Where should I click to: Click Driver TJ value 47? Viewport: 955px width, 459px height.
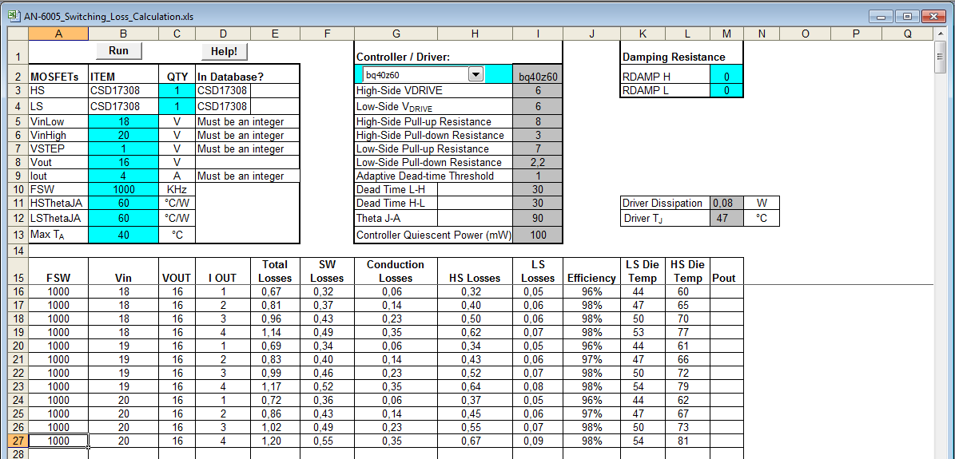tap(726, 218)
